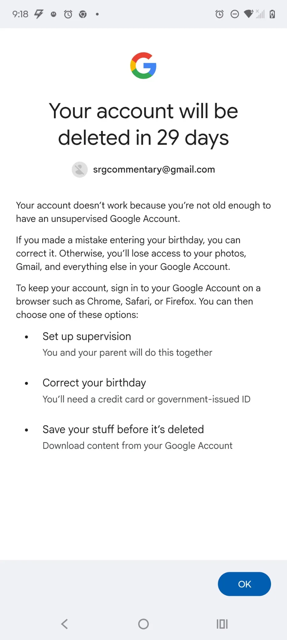
Task: Tap the account deletion heading text
Action: pos(143,124)
